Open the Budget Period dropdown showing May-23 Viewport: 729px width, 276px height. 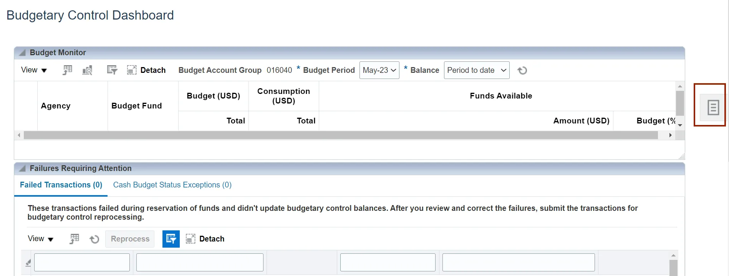(379, 70)
